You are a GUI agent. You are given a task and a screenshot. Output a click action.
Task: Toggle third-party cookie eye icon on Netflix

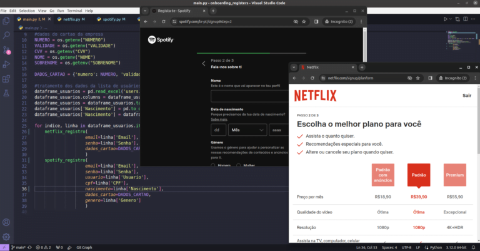click(x=409, y=78)
